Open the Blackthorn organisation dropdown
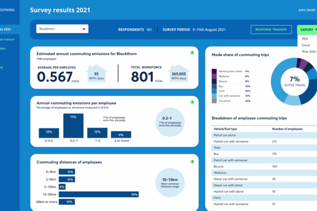Screen dimensions: 317x211 click(x=62, y=29)
